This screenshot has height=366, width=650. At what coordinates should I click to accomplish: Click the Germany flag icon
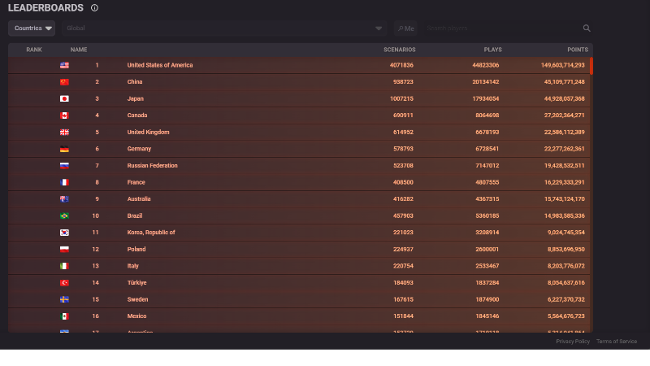64,149
